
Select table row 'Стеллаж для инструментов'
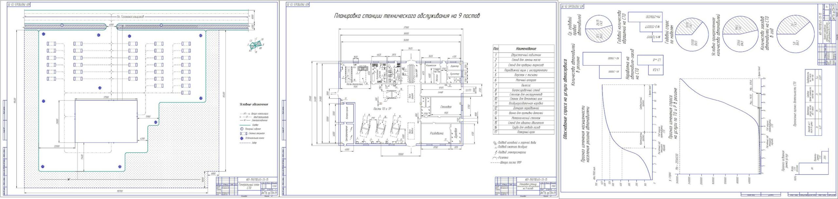click(x=523, y=94)
